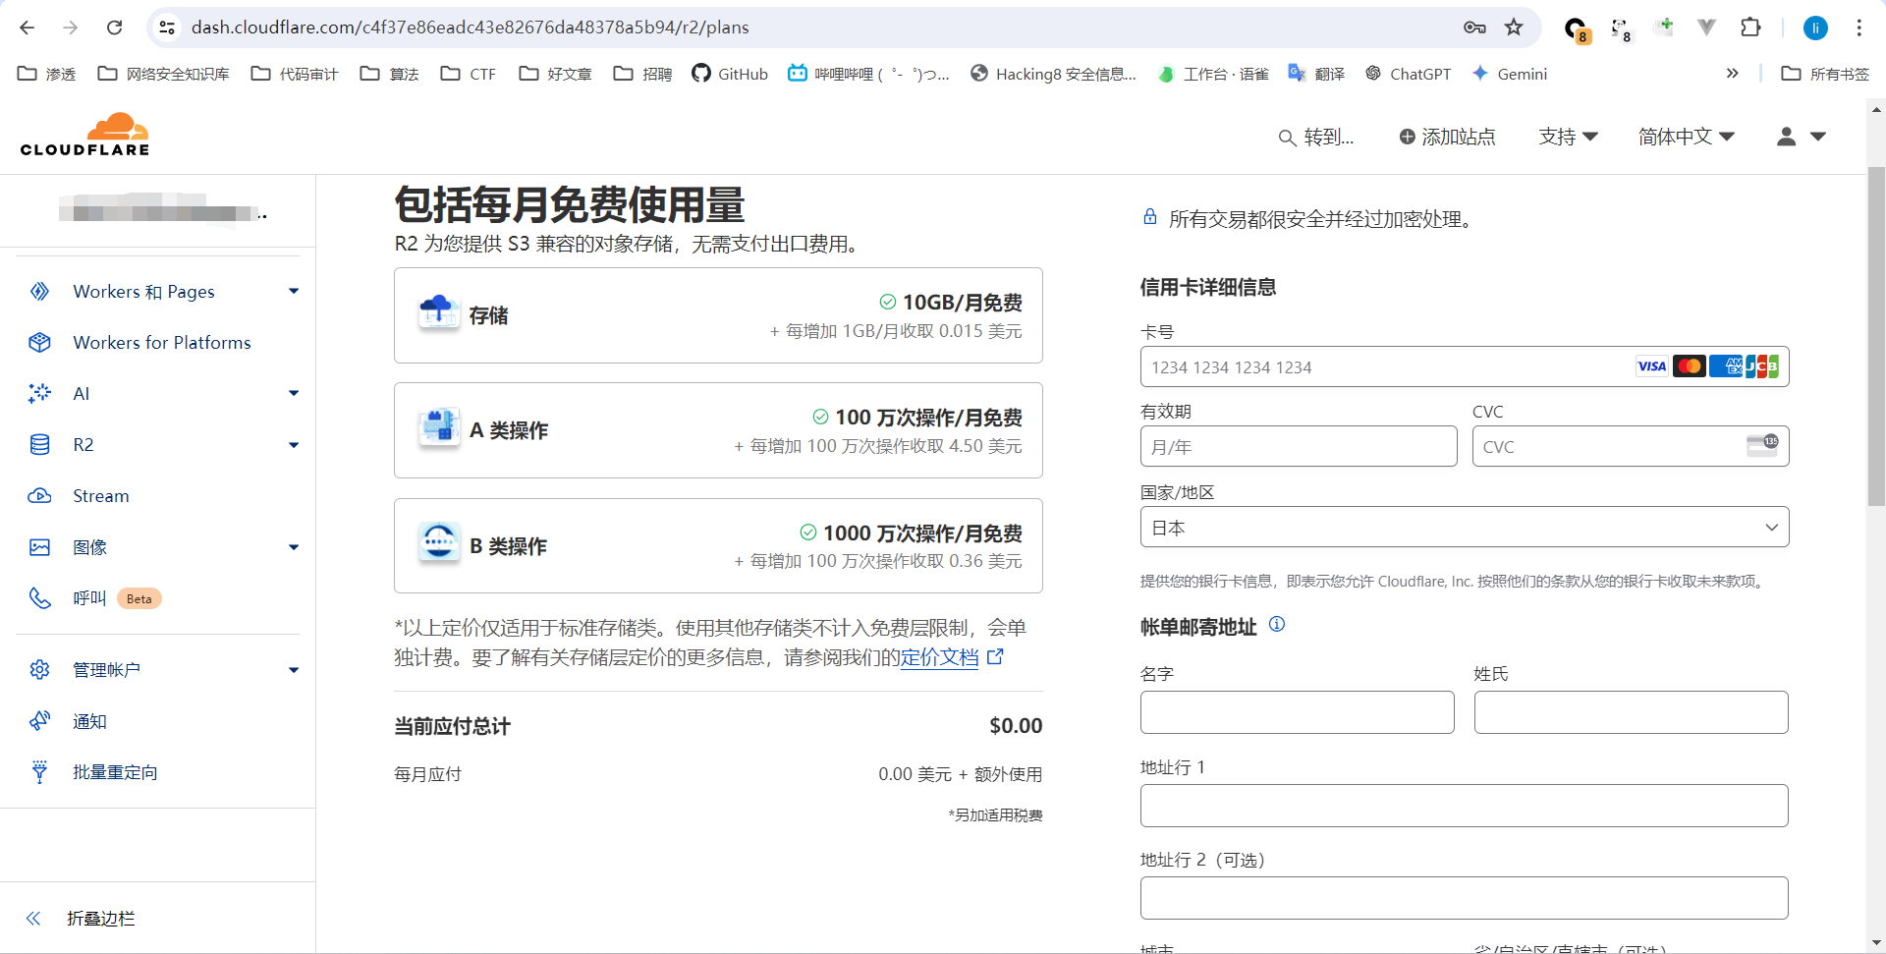Click the plus icon for 添加站点
The image size is (1886, 954).
tap(1408, 137)
